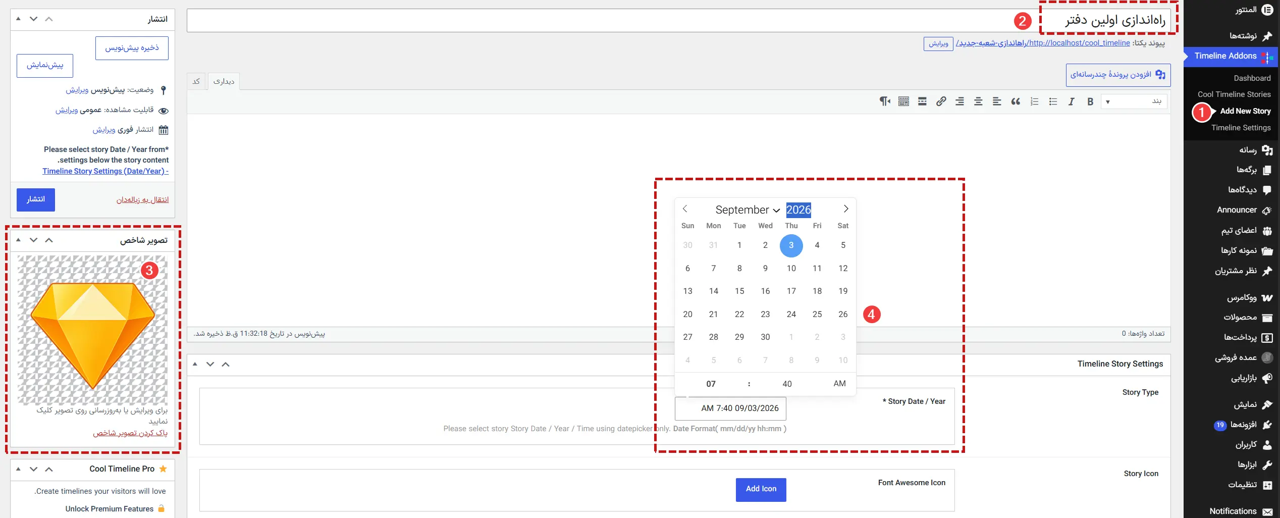The image size is (1280, 518).
Task: Open September month dropdown in calendar
Action: (748, 210)
